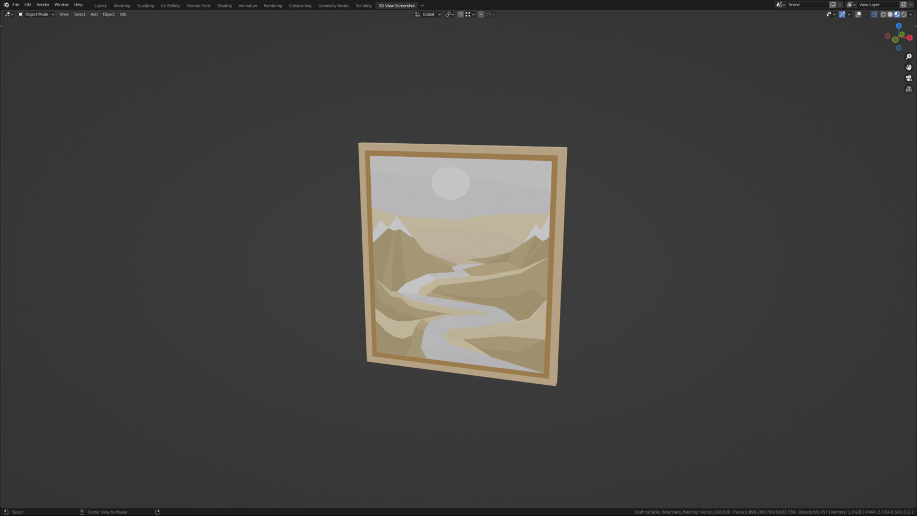Toggle snapping magnet on
The height and width of the screenshot is (516, 917).
pos(460,14)
